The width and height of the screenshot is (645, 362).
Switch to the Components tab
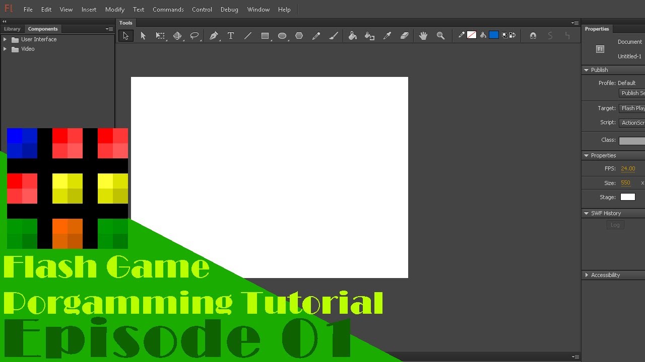tap(43, 29)
